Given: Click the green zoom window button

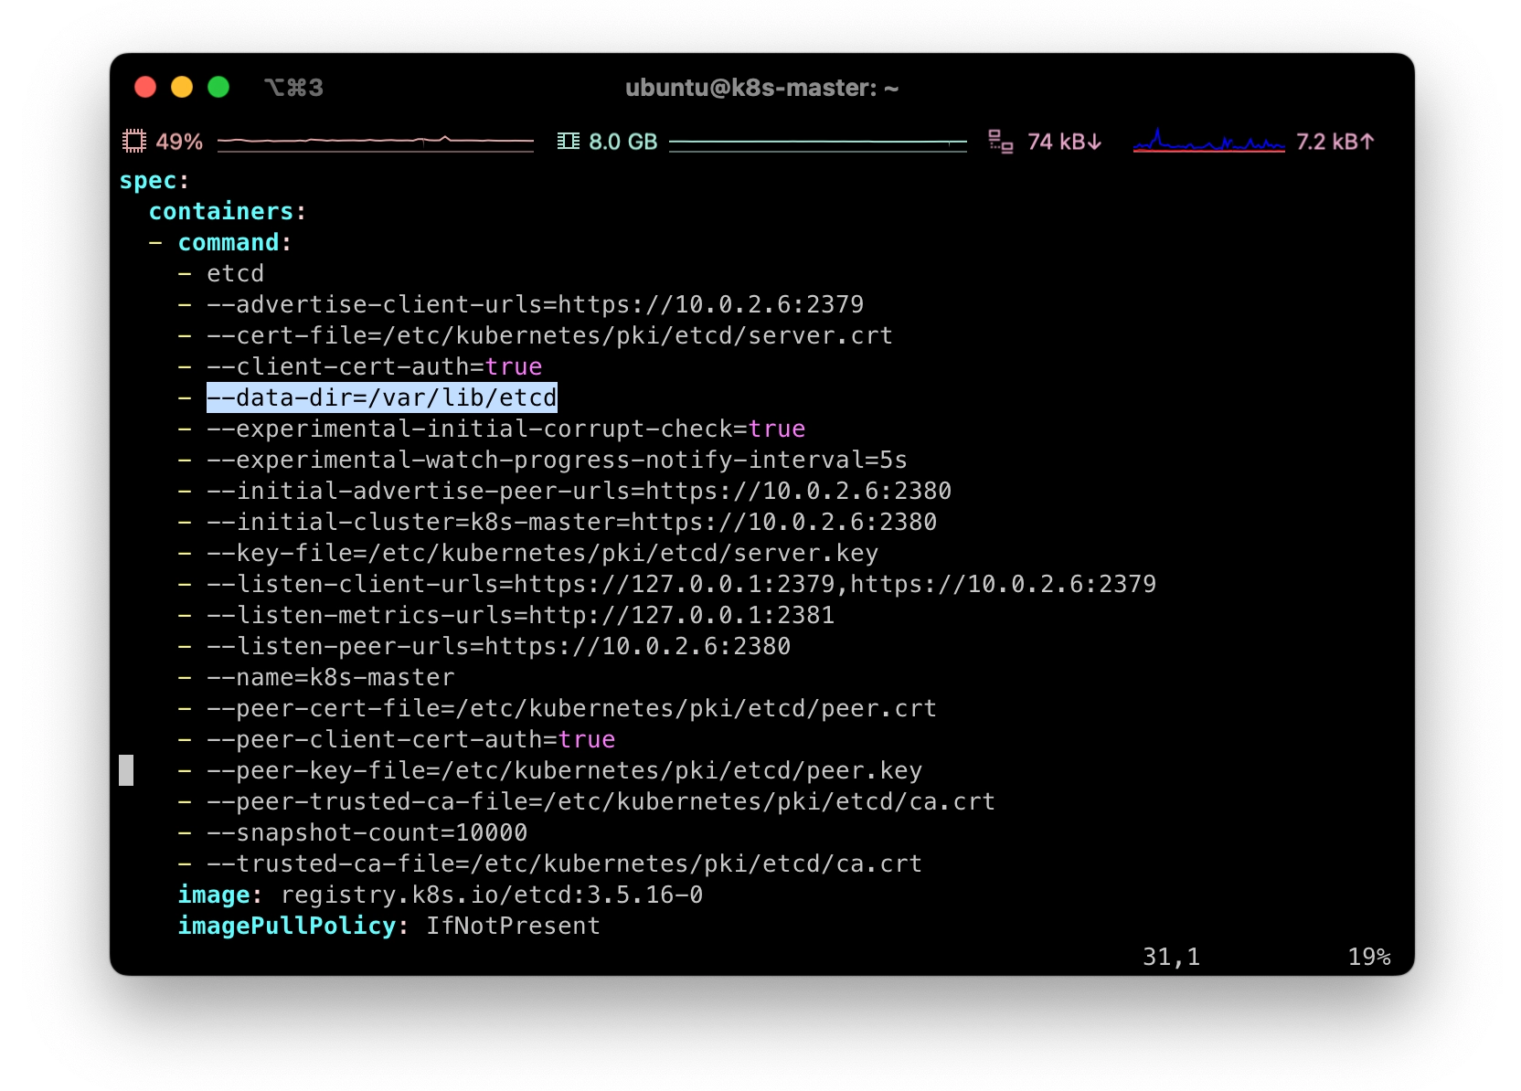Looking at the screenshot, I should [218, 87].
